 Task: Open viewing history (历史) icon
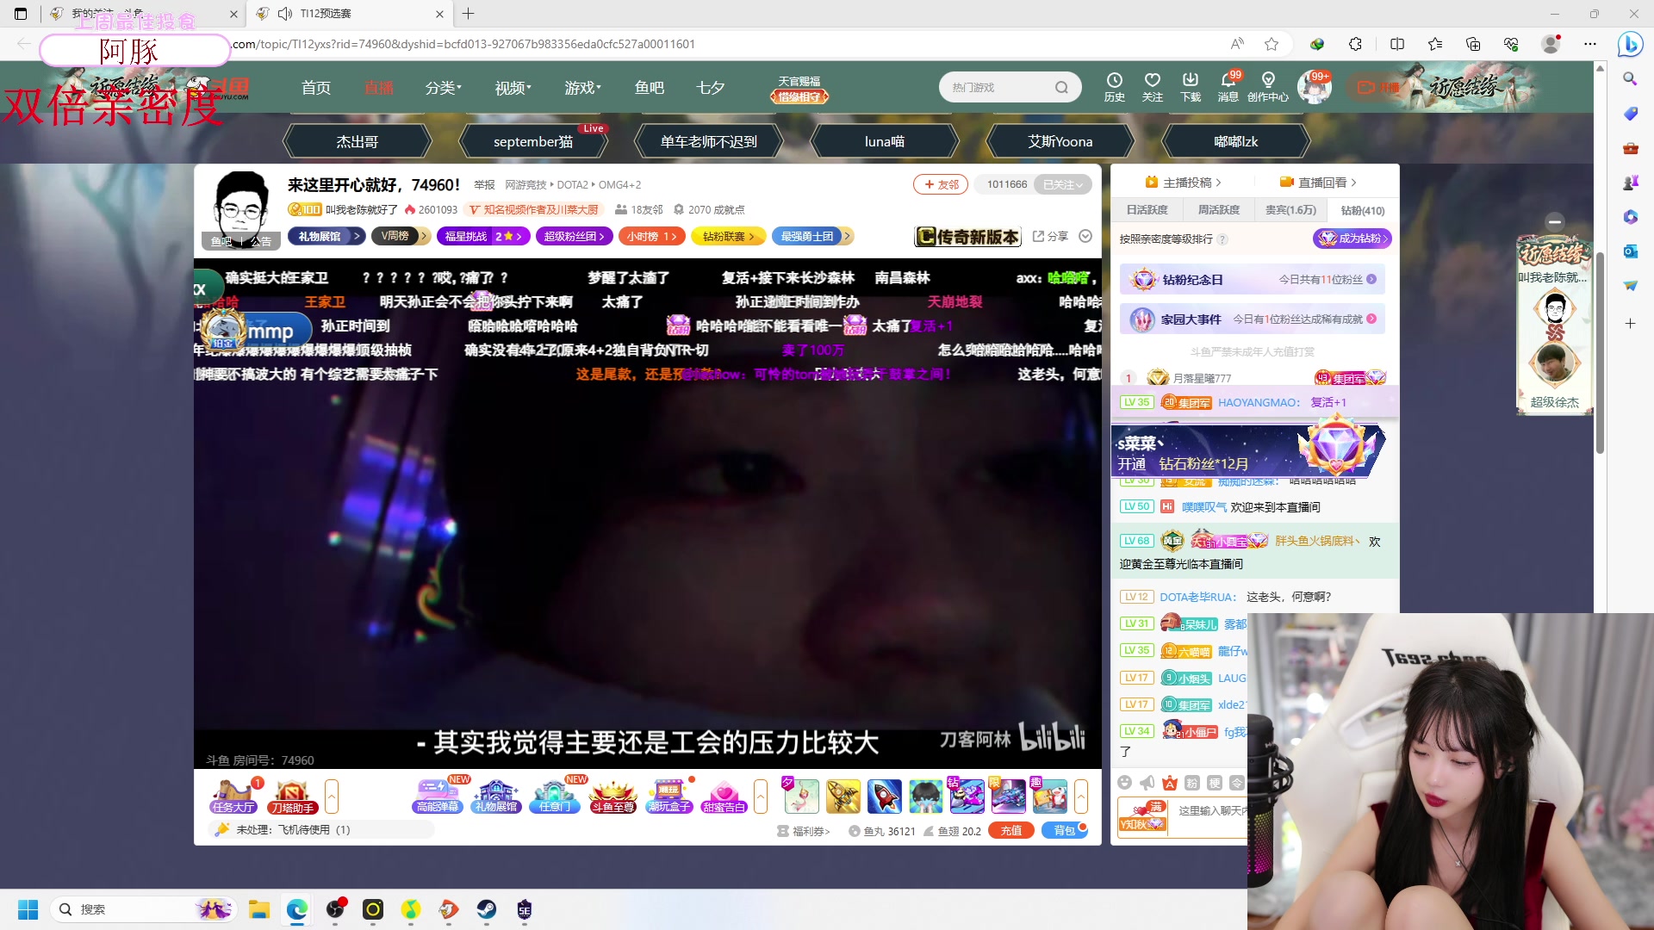1114,86
